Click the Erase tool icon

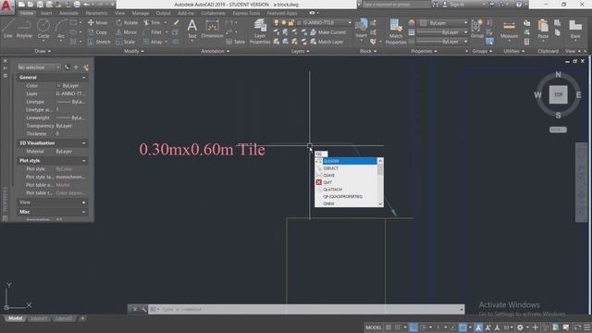(x=176, y=22)
